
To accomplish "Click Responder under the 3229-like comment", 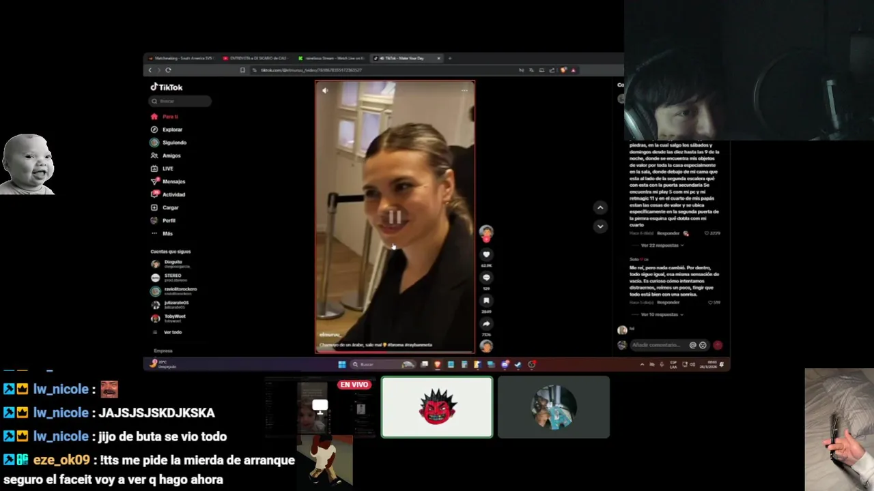I will [x=668, y=233].
